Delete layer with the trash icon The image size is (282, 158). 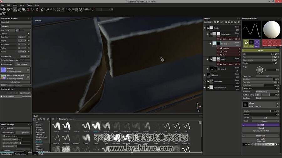click(239, 22)
